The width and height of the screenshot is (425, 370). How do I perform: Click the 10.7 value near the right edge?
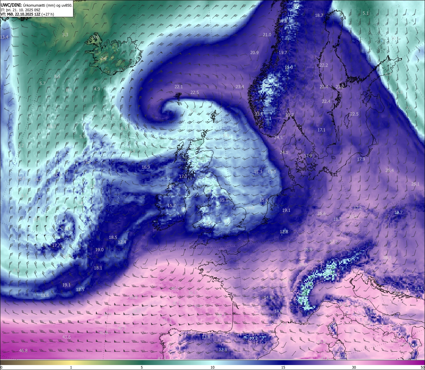pos(398,212)
